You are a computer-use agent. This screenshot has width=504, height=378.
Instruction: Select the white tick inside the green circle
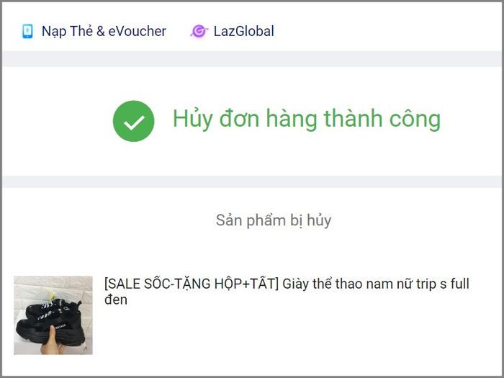click(x=134, y=122)
